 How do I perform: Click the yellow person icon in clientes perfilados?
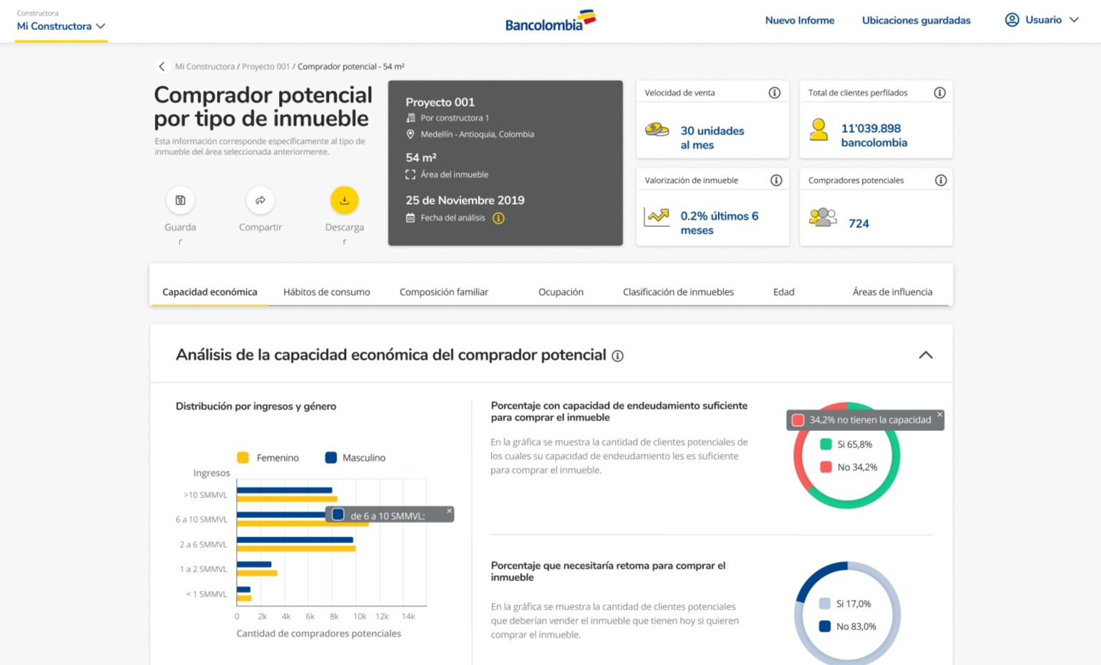click(x=819, y=130)
